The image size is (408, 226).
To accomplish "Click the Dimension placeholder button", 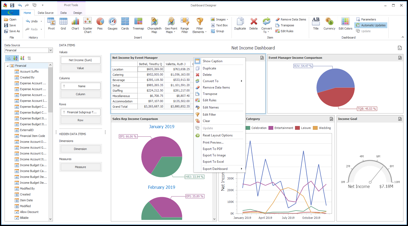I will point(81,149).
